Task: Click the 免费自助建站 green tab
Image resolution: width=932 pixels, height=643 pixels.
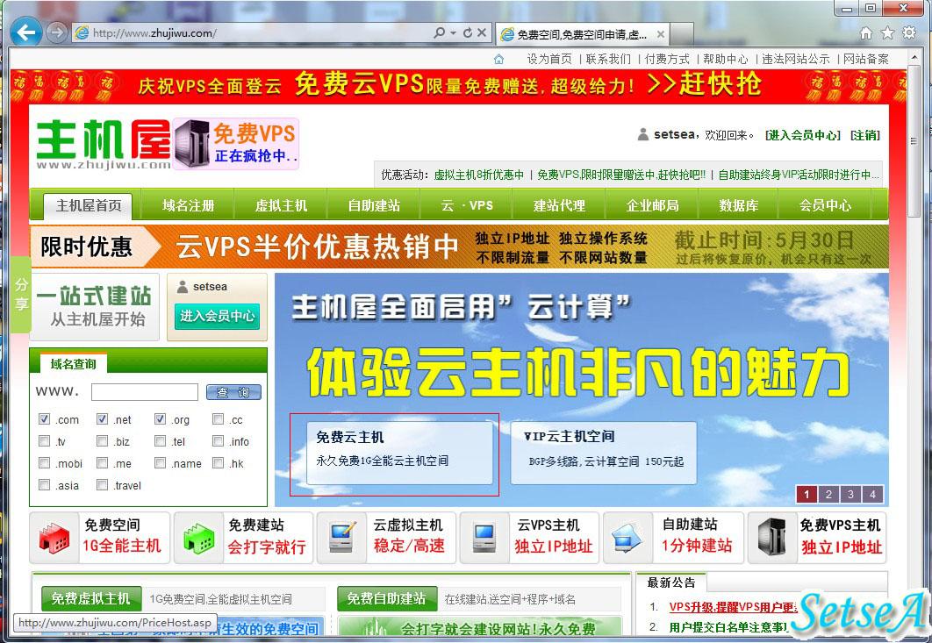Action: pos(386,598)
